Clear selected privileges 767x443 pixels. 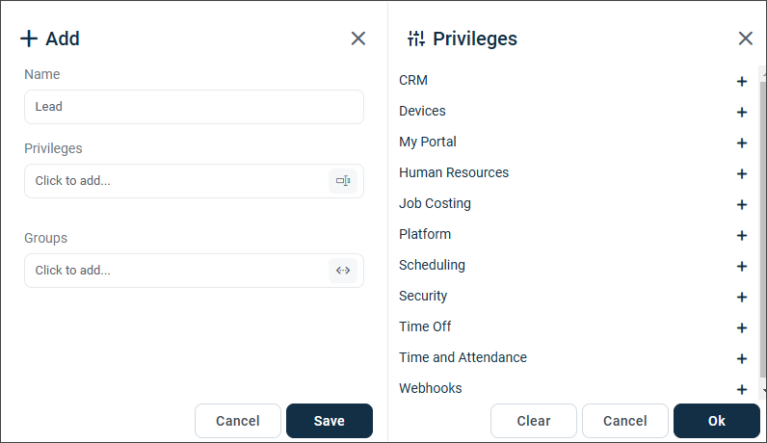tap(534, 421)
